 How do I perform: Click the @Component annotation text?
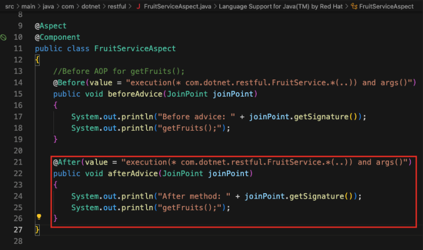click(x=57, y=38)
